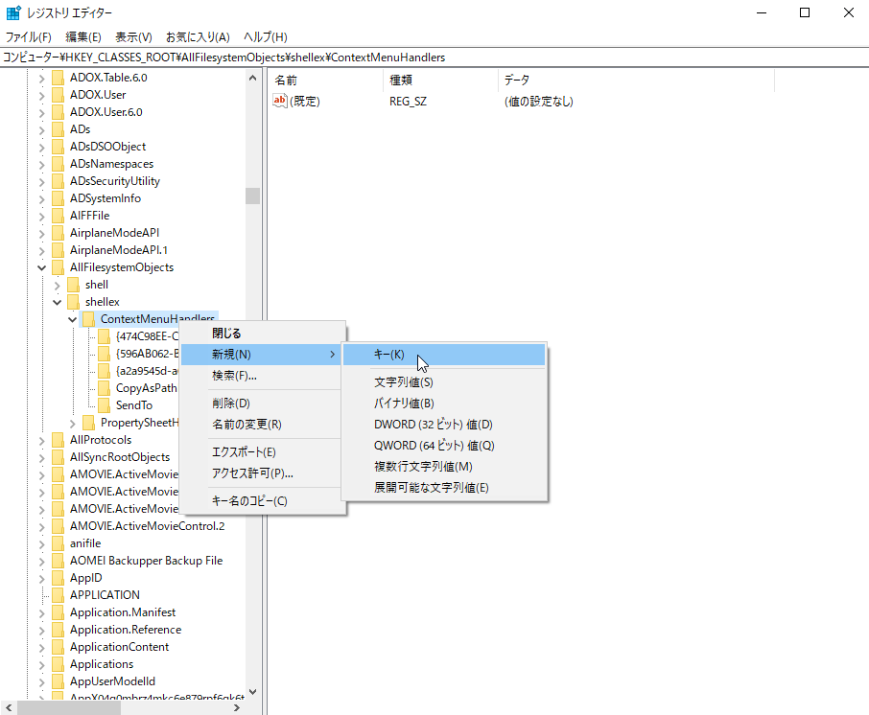Choose 文字列値(S) in the submenu
Viewport: 869px width, 715px height.
444,382
